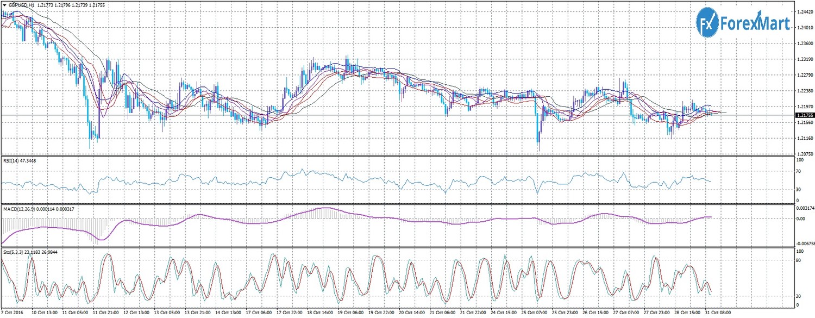815x318 pixels.
Task: Click the ForexMart FX circular logo icon
Action: [x=707, y=23]
